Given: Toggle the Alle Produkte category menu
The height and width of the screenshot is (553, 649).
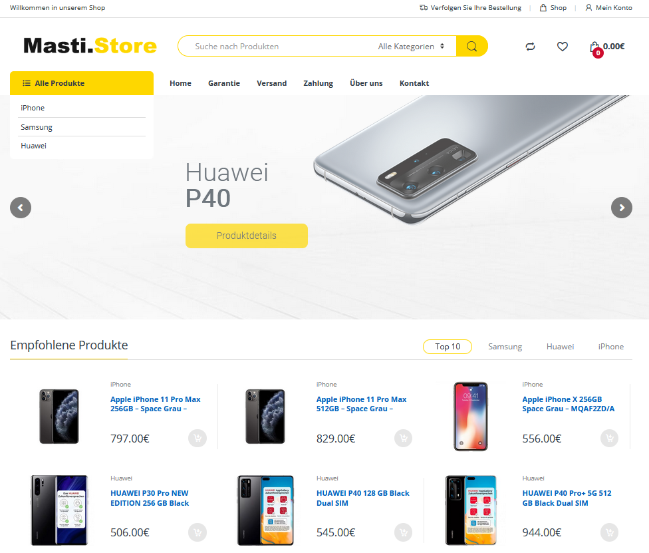Looking at the screenshot, I should coord(82,83).
